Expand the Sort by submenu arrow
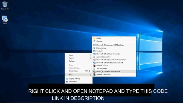This screenshot has height=103, width=183. (90, 58)
